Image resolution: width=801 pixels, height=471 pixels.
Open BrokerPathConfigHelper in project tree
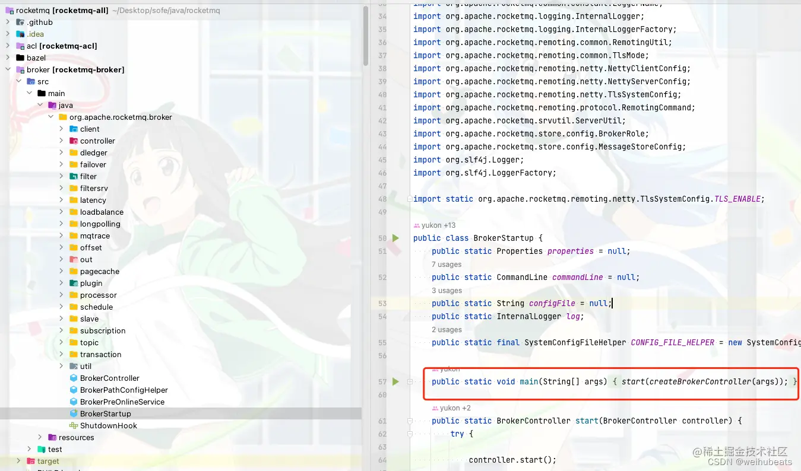pyautogui.click(x=124, y=390)
